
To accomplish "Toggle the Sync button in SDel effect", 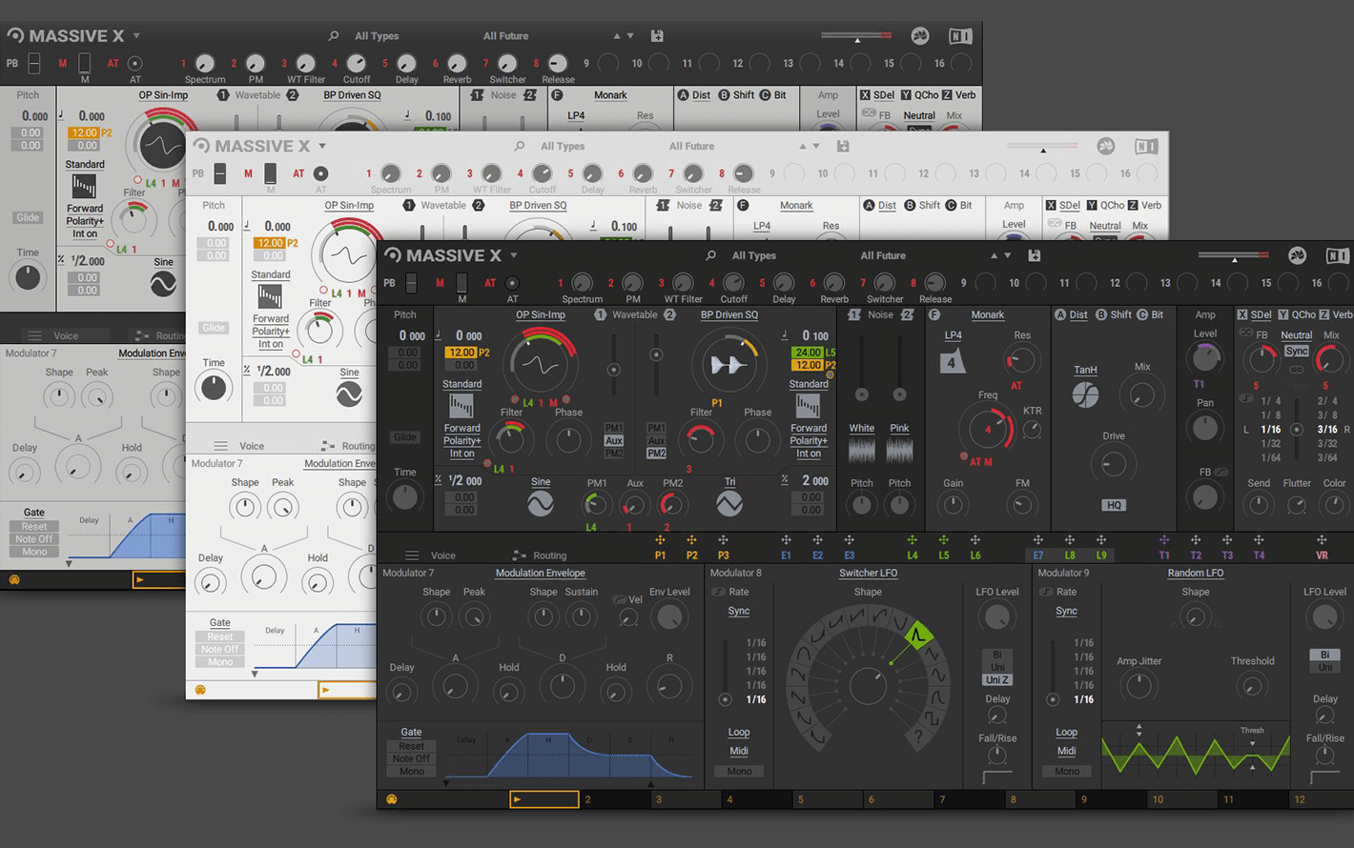I will tap(1296, 352).
